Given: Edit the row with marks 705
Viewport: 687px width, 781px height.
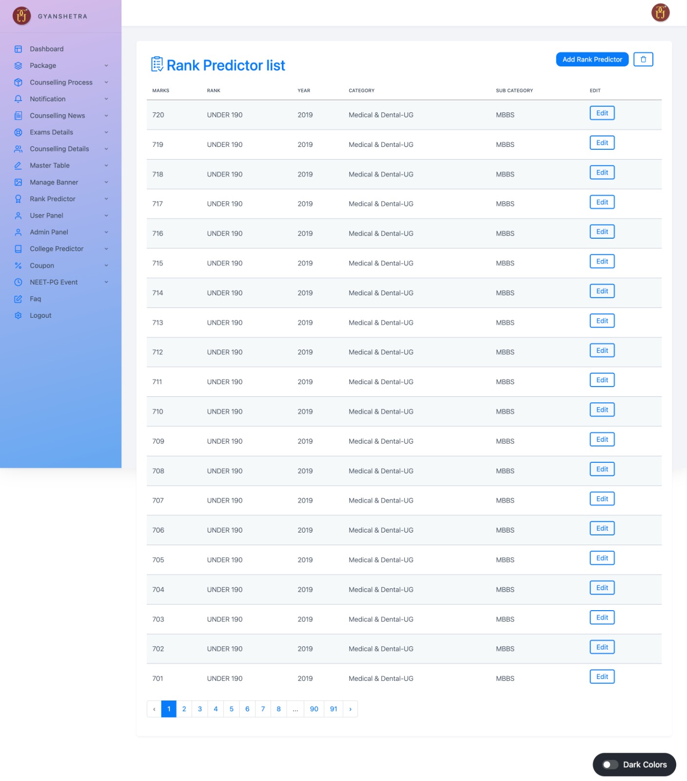Looking at the screenshot, I should [602, 558].
